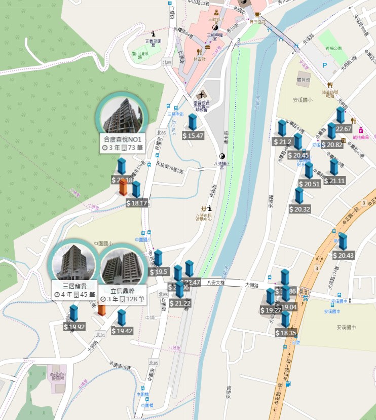The height and width of the screenshot is (420, 376).
Task: Select the pink pharmacy icon 誠祐藥局
Action: click(361, 130)
